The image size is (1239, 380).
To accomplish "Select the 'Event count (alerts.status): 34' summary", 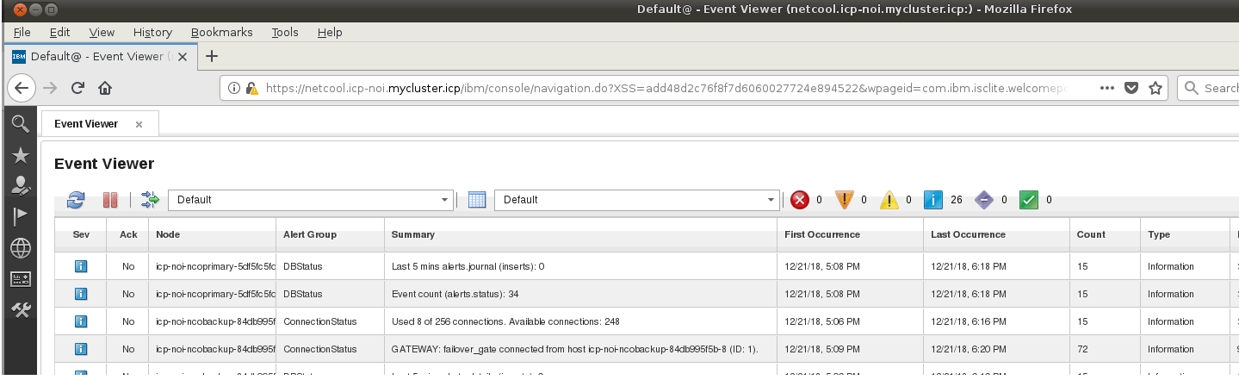I will (x=455, y=294).
